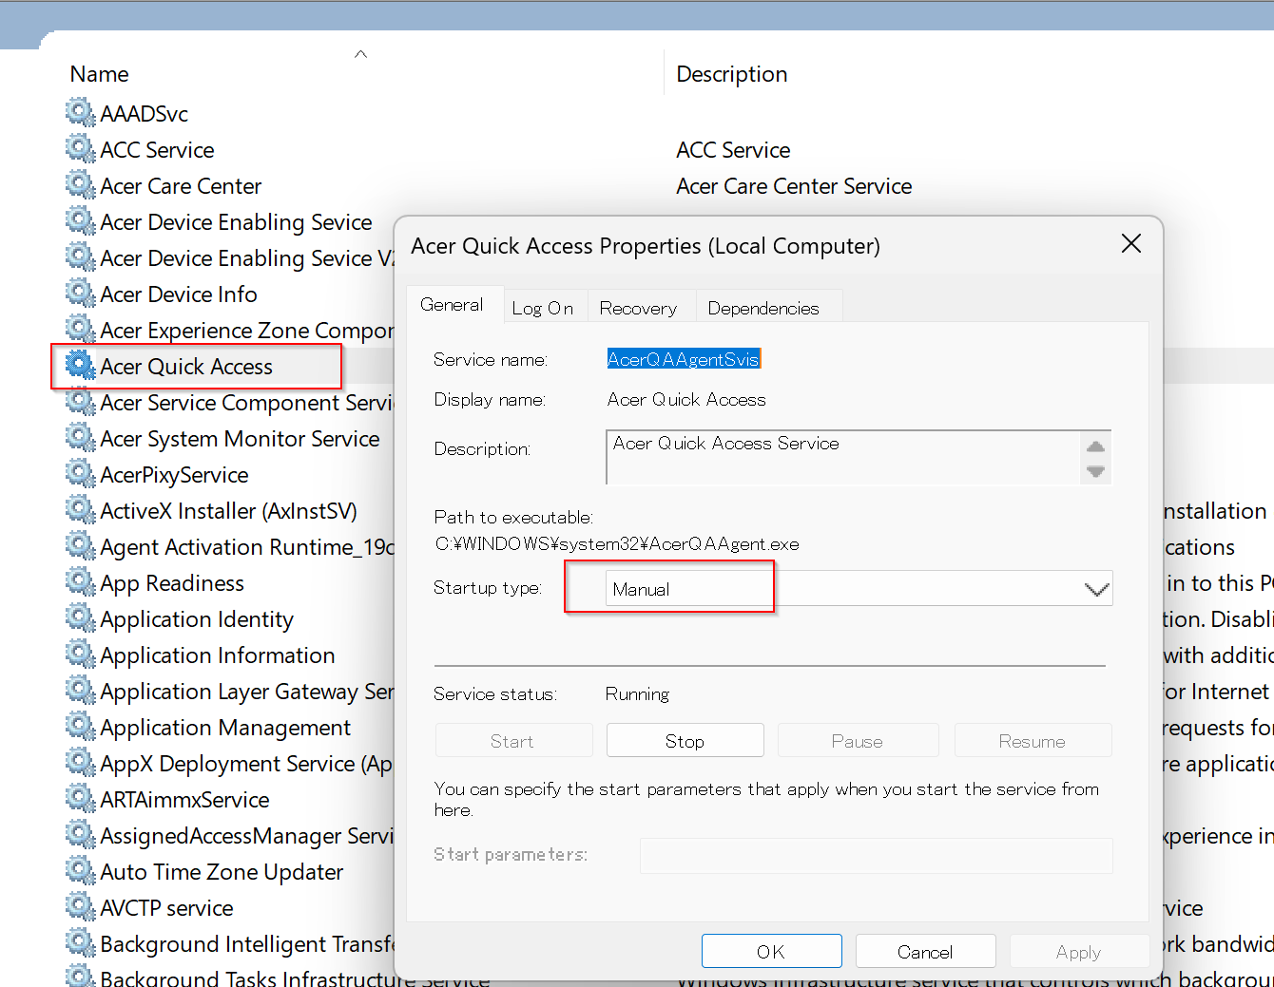Click the ARTAimmxService gear icon
Viewport: 1274px width, 987px height.
point(81,798)
